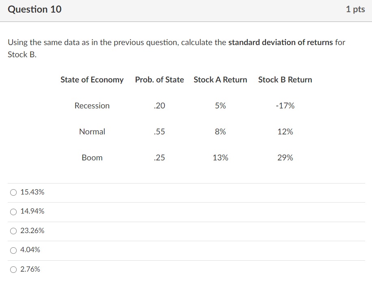Image resolution: width=372 pixels, height=283 pixels.
Task: Pick the 4.04% answer option
Action: (13, 250)
